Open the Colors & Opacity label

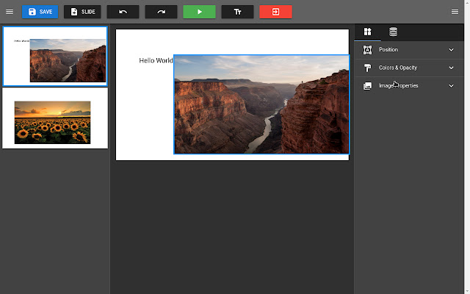click(398, 68)
